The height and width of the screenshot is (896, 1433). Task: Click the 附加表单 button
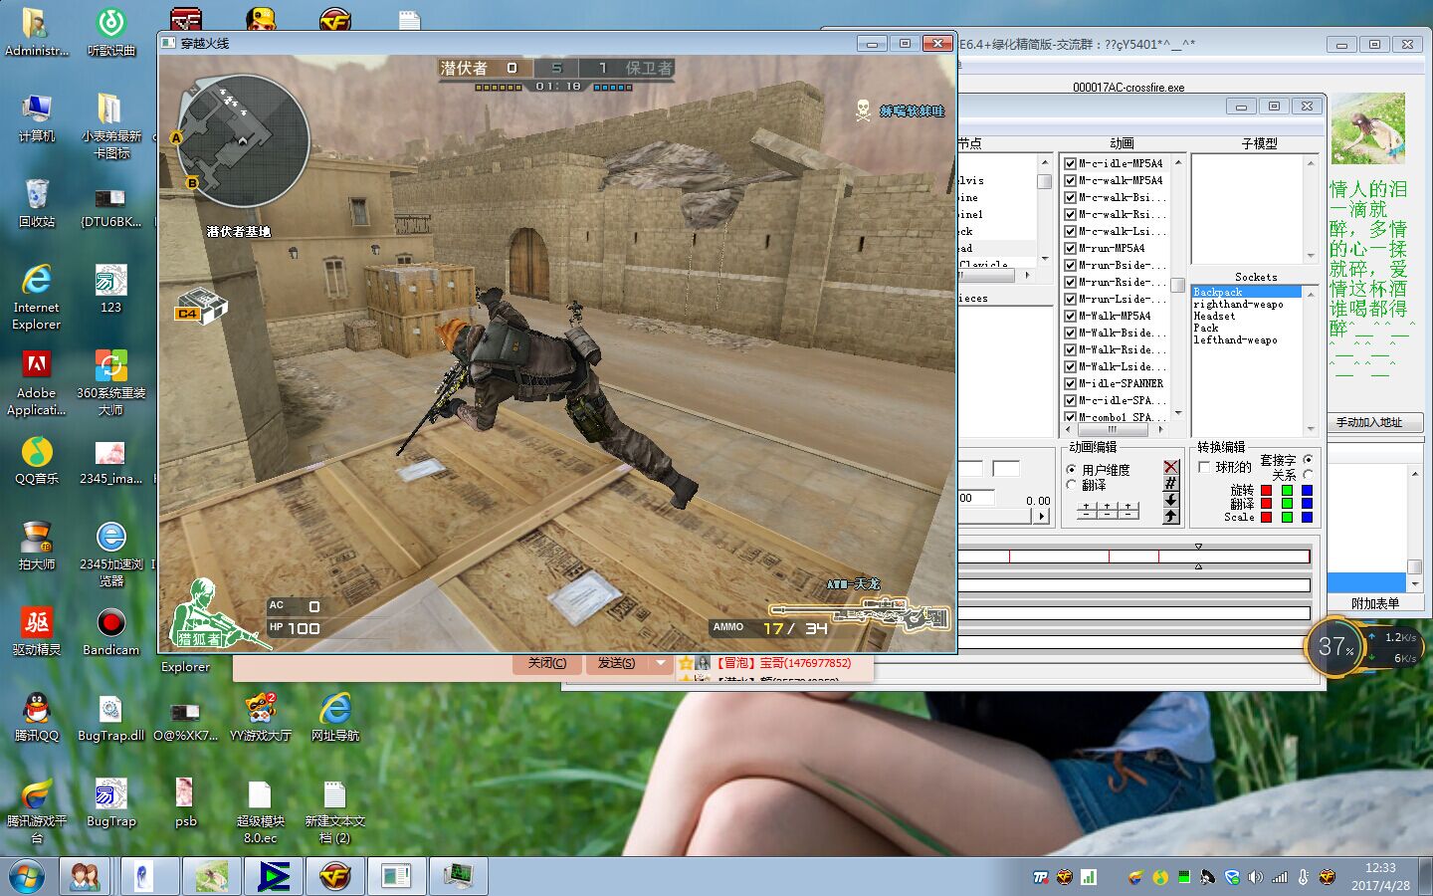pos(1374,603)
